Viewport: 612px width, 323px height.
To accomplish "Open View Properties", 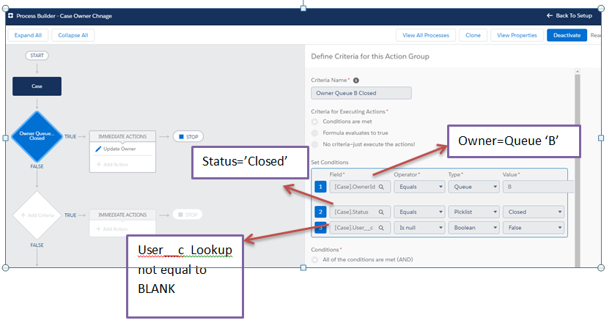I will tap(517, 35).
